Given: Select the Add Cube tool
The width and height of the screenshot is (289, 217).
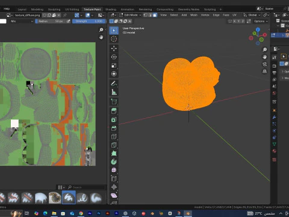Looking at the screenshot, I should 114,102.
